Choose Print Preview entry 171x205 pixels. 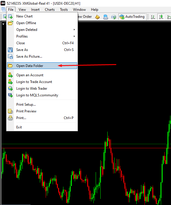42,111
